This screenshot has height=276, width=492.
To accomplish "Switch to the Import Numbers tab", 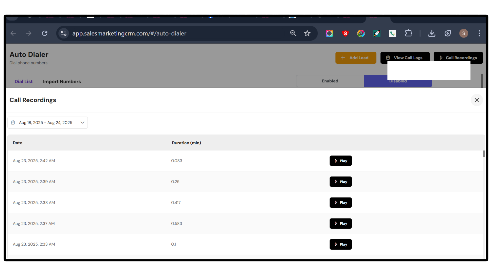I will coord(62,82).
